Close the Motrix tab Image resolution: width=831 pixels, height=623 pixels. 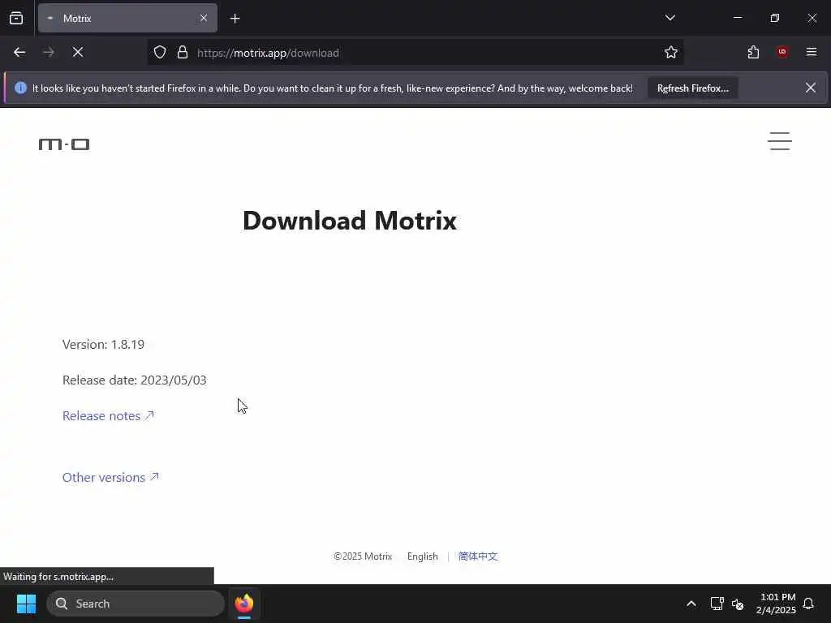(204, 18)
